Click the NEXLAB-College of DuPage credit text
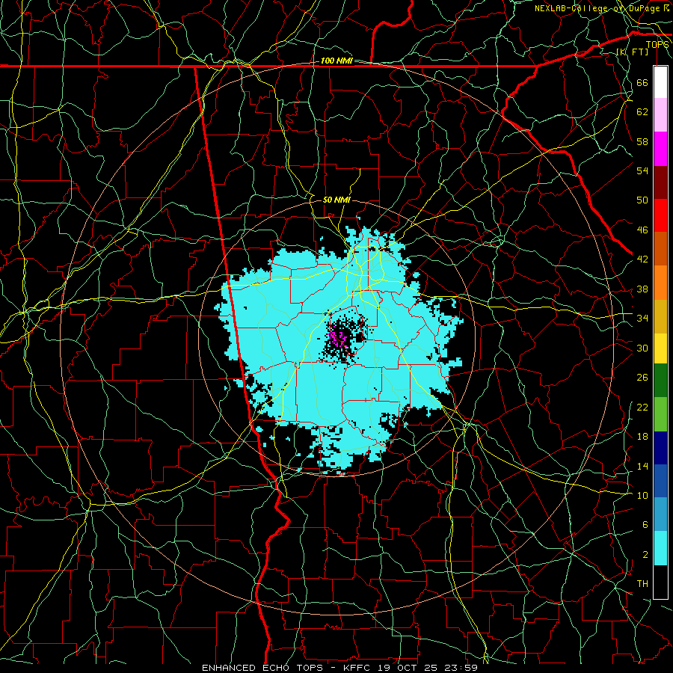 (x=603, y=8)
